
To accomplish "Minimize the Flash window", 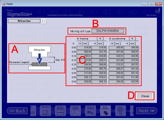I will (144, 4).
